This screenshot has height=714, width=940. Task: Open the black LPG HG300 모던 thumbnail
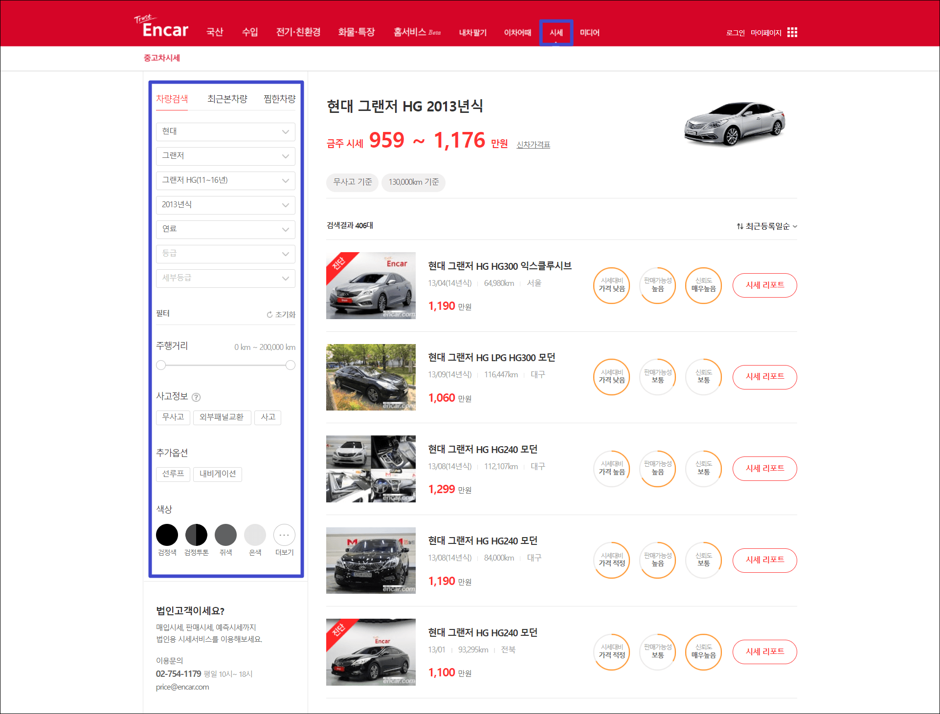coord(371,377)
